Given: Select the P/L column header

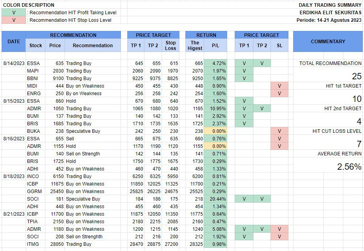Looking at the screenshot, I should [x=215, y=45].
